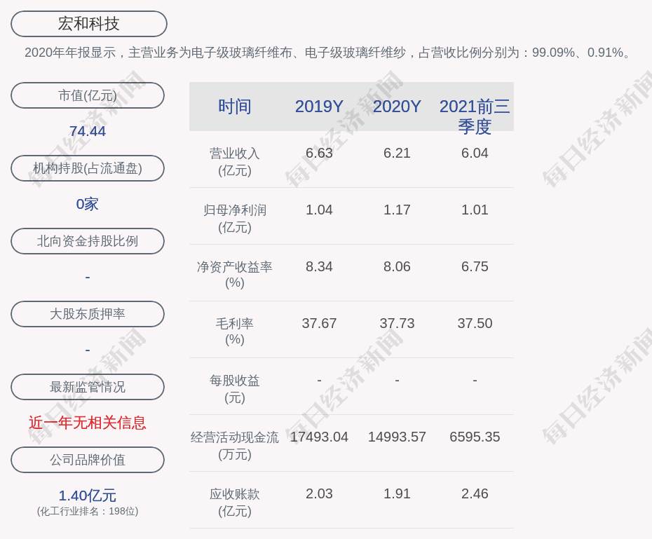Image resolution: width=652 pixels, height=539 pixels.
Task: Open the 北向资金持股比例 label
Action: coord(88,241)
